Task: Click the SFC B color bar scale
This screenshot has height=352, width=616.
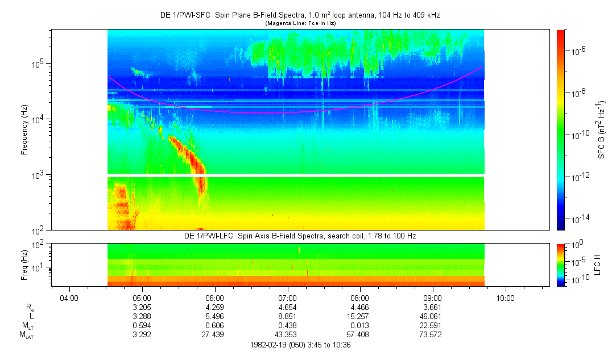Action: [x=561, y=130]
